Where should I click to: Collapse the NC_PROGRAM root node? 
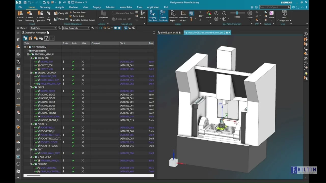point(25,47)
